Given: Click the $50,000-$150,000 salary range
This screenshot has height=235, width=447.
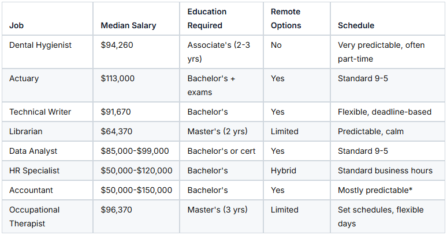Looking at the screenshot, I should pyautogui.click(x=136, y=190).
